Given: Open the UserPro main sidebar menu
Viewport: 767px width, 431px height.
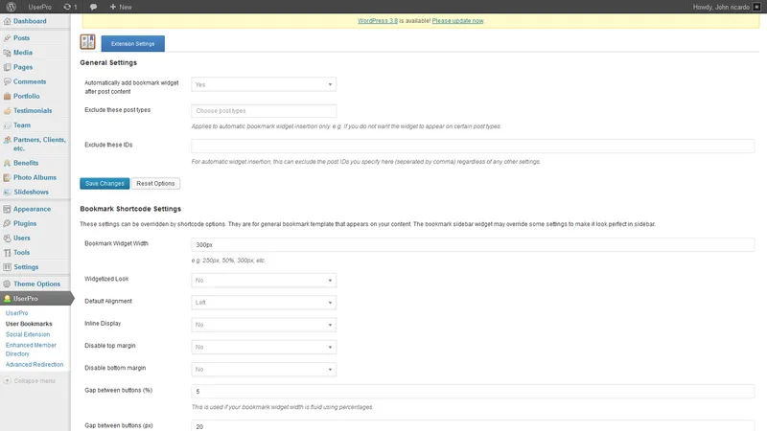Looking at the screenshot, I should 35,299.
